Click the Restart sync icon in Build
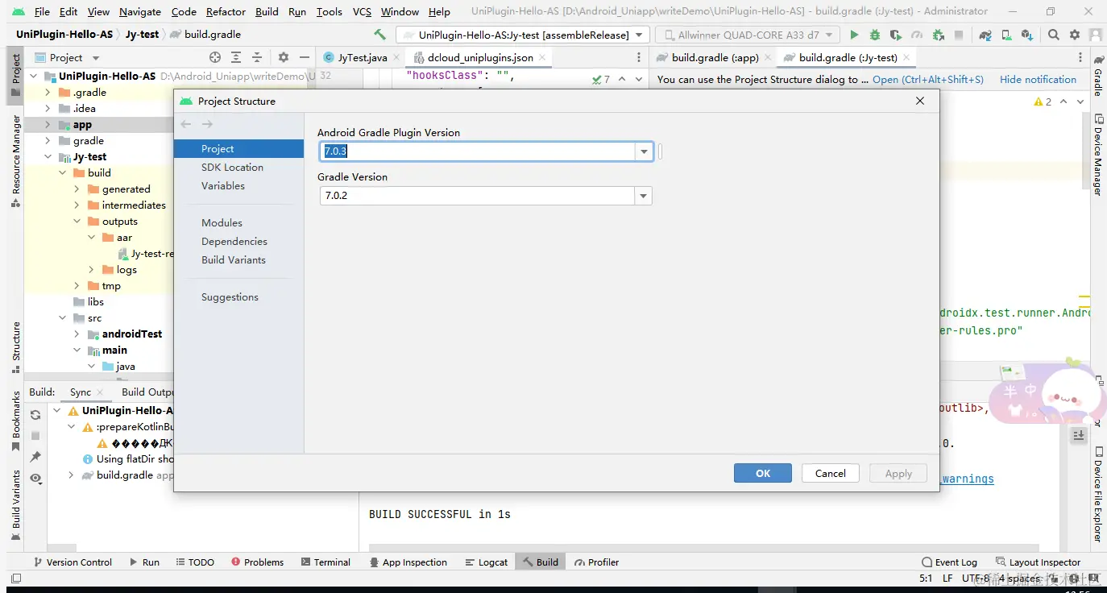Image resolution: width=1107 pixels, height=593 pixels. (x=35, y=415)
